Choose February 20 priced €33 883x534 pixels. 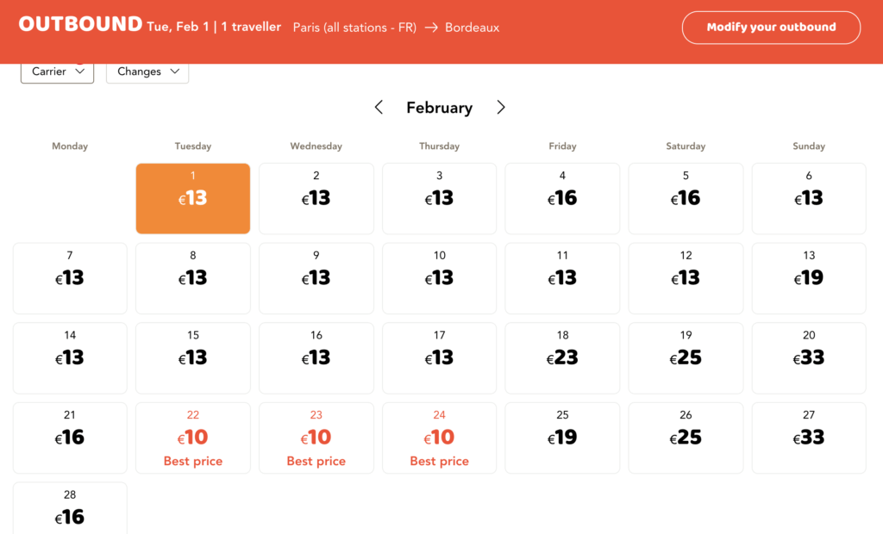tap(809, 357)
